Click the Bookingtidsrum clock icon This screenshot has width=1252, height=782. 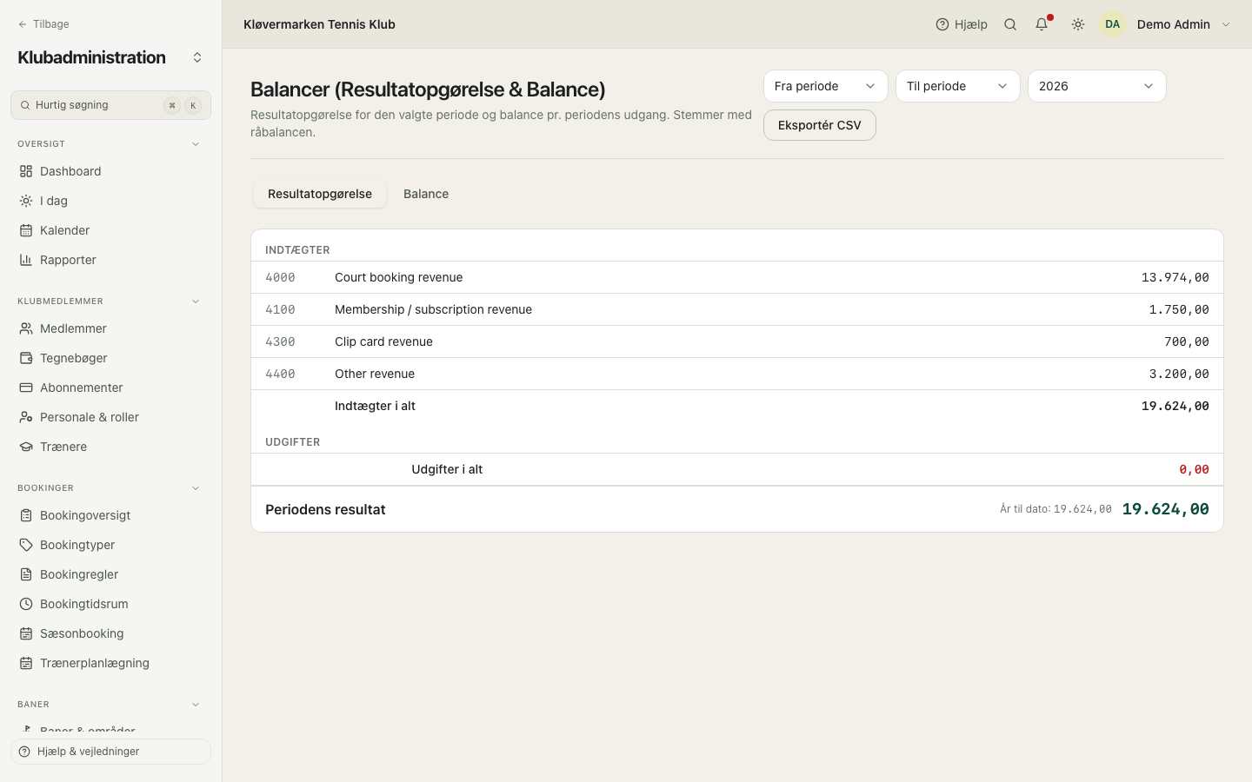click(26, 604)
